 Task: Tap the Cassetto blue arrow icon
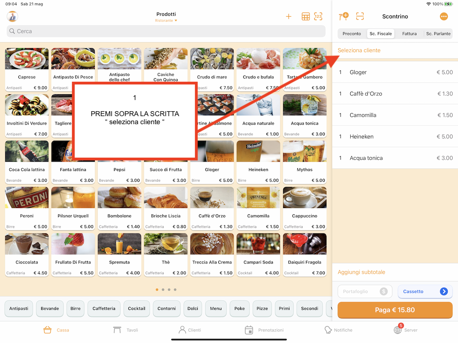[444, 291]
